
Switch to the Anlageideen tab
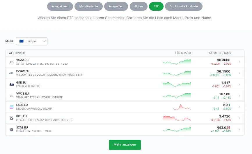(60, 6)
